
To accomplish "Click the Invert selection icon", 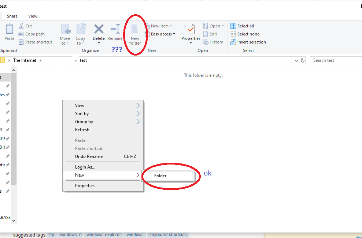I will [x=233, y=42].
